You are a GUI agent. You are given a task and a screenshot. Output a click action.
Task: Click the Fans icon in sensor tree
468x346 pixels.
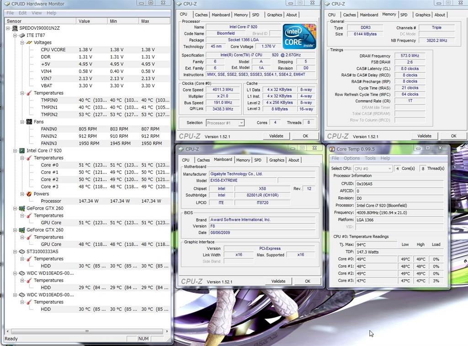29,122
